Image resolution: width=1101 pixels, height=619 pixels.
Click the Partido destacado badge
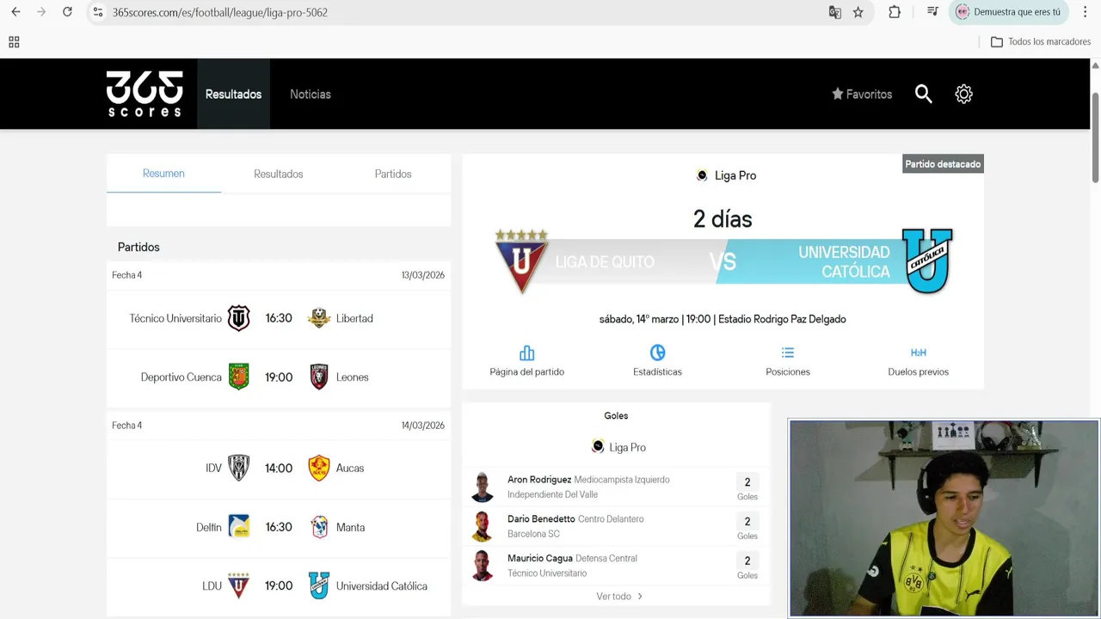[943, 164]
